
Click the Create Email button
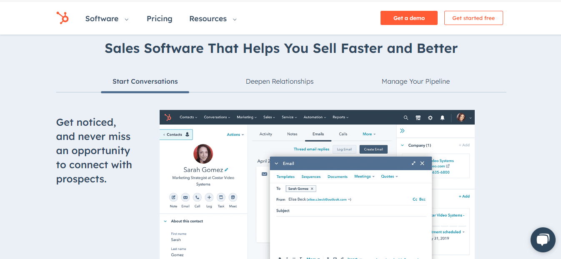pos(373,149)
